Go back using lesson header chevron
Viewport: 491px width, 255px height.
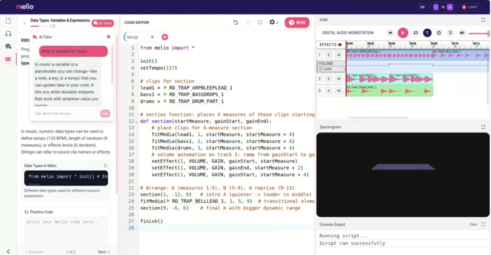tap(24, 23)
